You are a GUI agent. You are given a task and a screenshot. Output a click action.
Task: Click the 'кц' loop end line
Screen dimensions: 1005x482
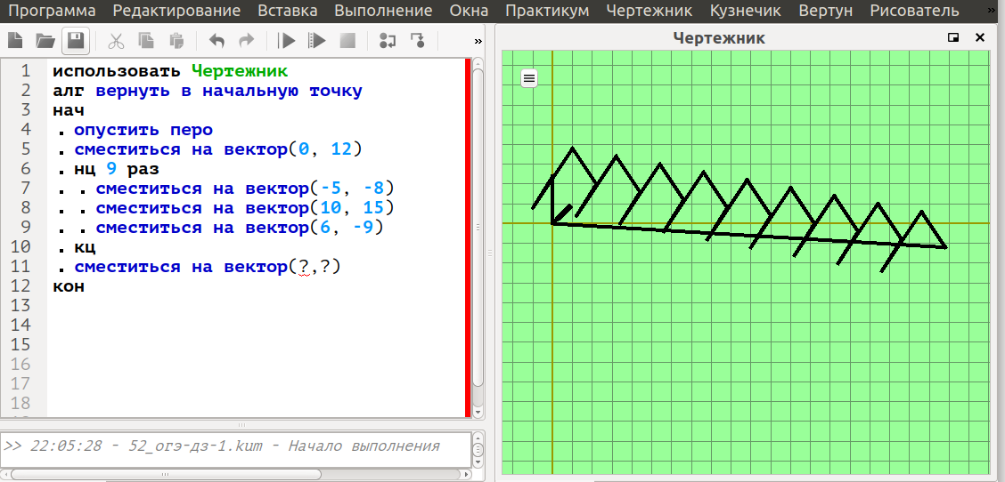(x=85, y=248)
